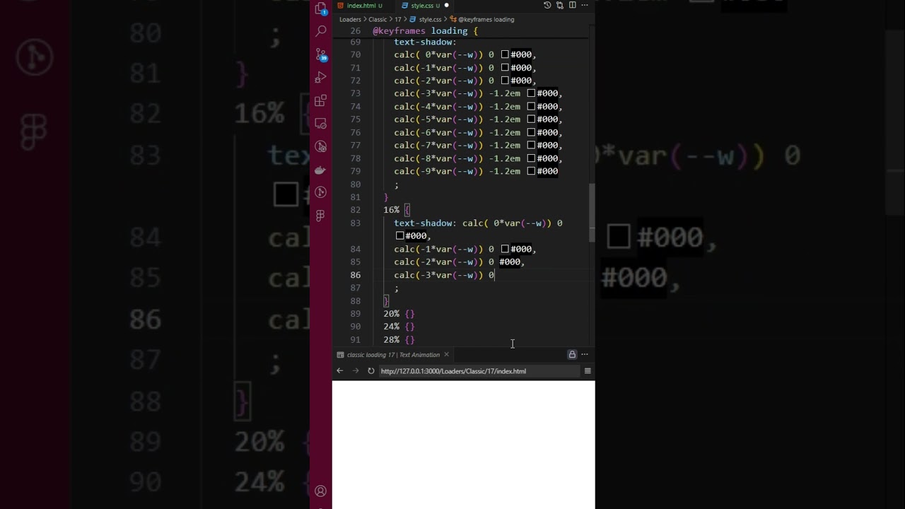Viewport: 905px width, 509px height.
Task: Go forward in the preview browser
Action: (x=355, y=370)
